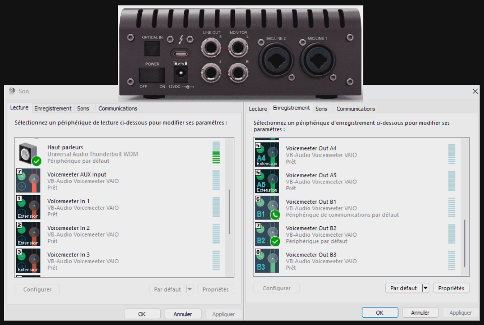Click Par défaut button in playback panel
Image resolution: width=484 pixels, height=325 pixels.
[x=167, y=289]
